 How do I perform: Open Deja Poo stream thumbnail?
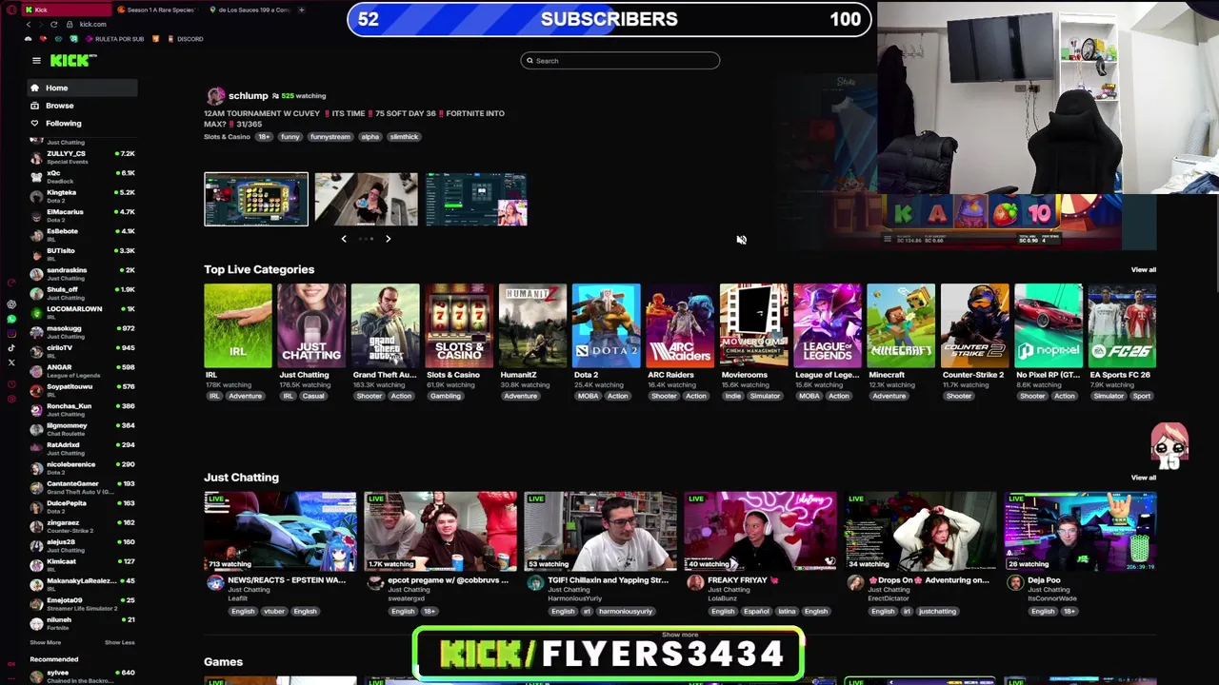tap(1080, 531)
